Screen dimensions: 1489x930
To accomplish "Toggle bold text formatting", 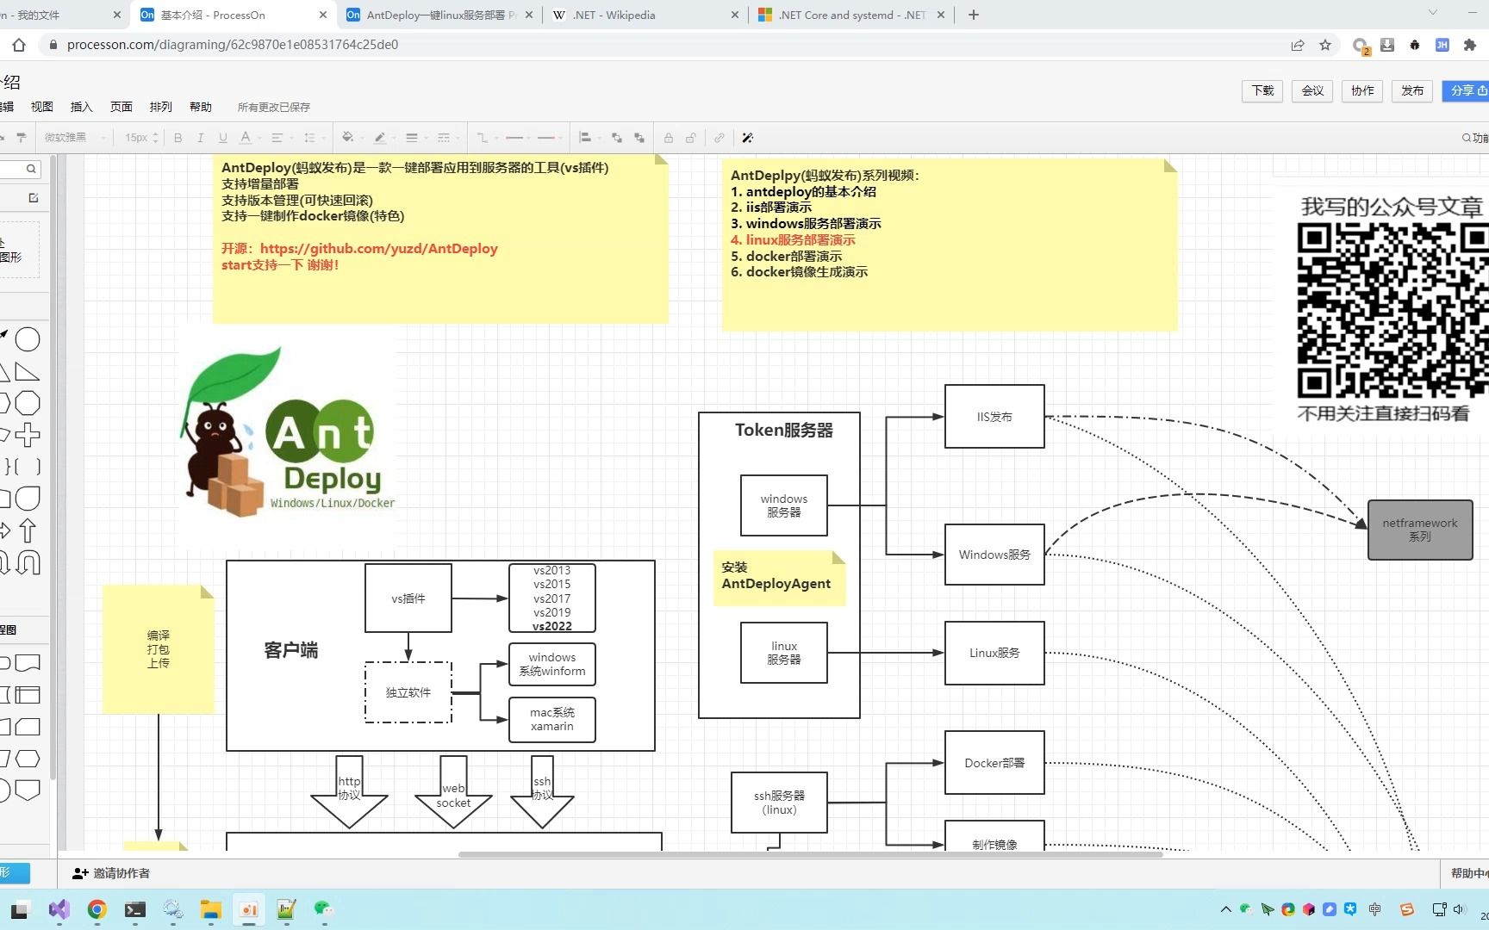I will 178,138.
